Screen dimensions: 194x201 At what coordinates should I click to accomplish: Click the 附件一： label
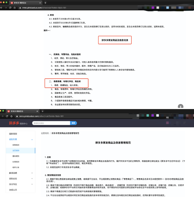point(47,30)
